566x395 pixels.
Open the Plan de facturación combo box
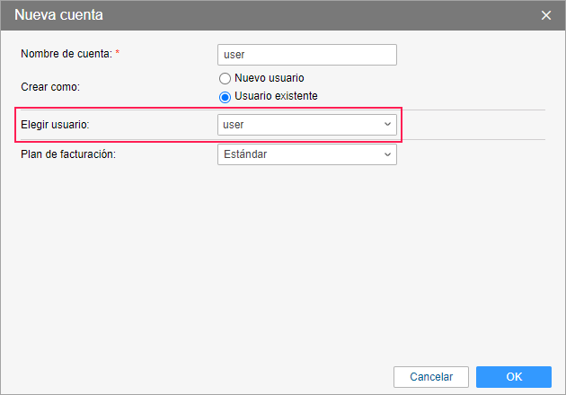(306, 154)
